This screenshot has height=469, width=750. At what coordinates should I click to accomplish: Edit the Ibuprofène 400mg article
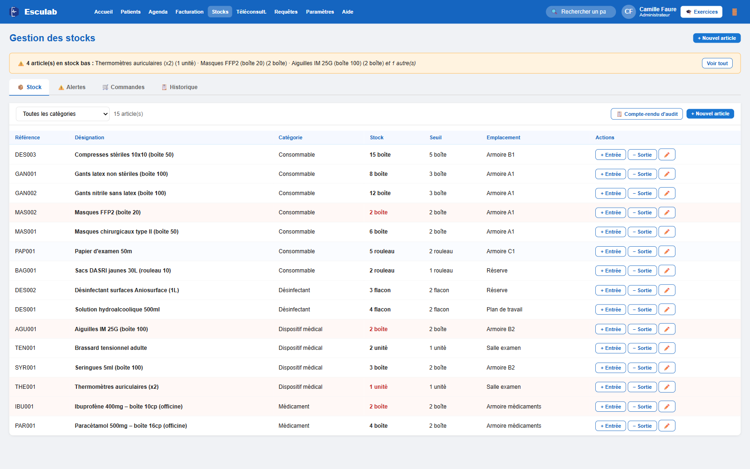coord(667,407)
